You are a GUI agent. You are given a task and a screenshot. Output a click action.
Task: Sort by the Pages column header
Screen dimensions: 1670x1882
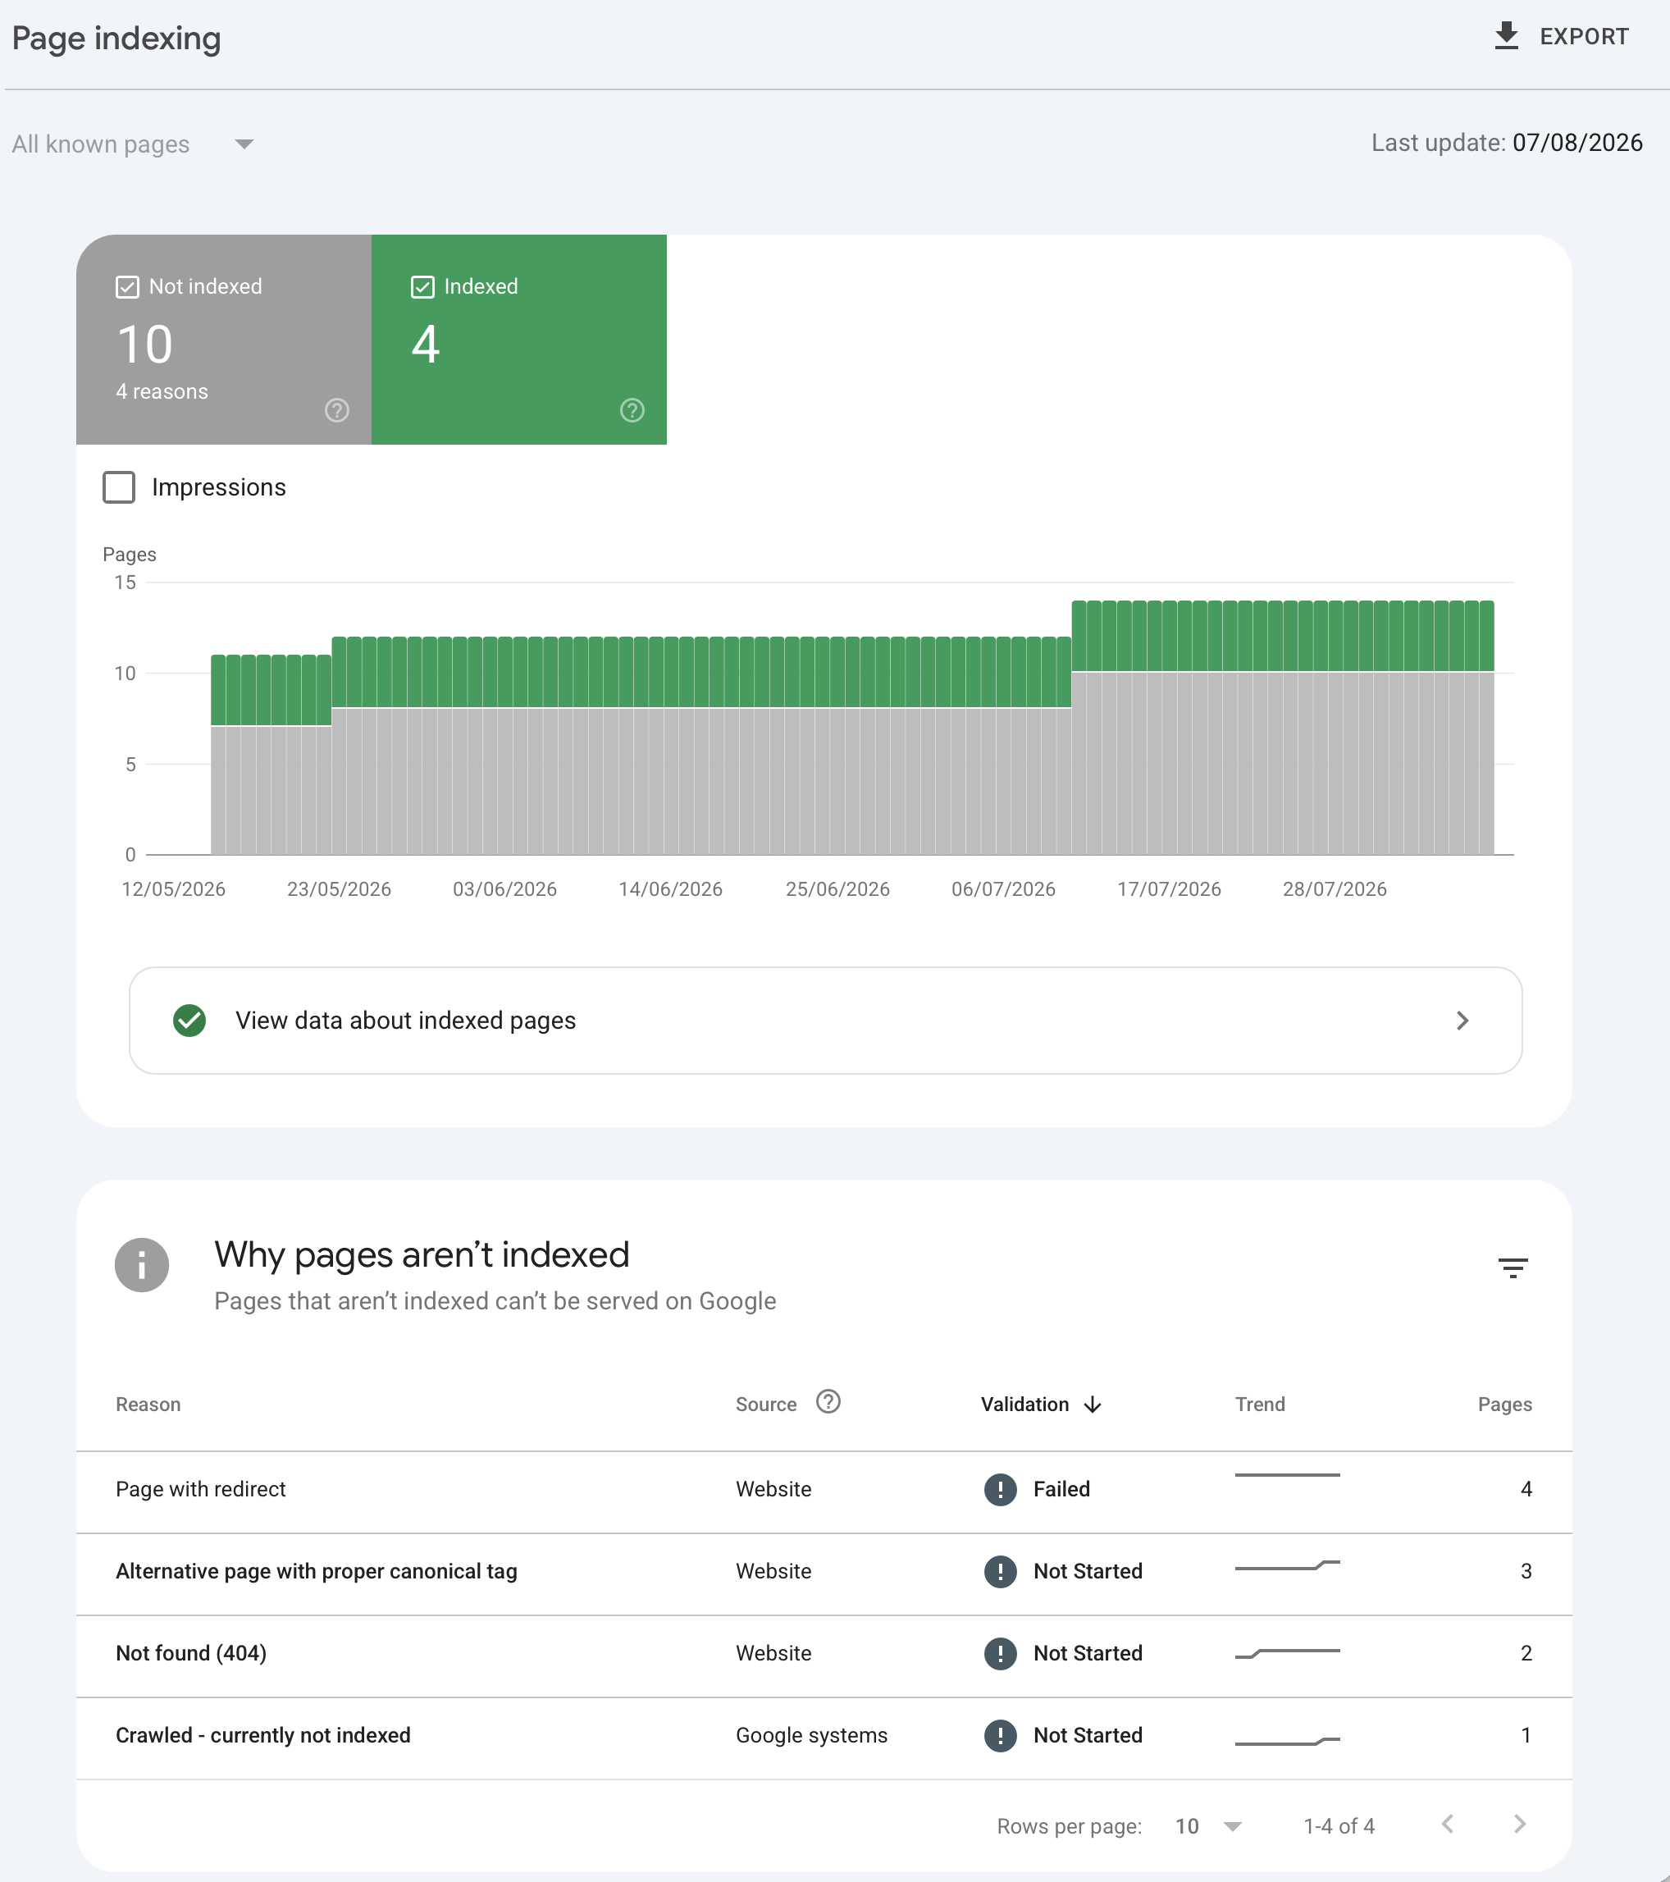1504,1405
